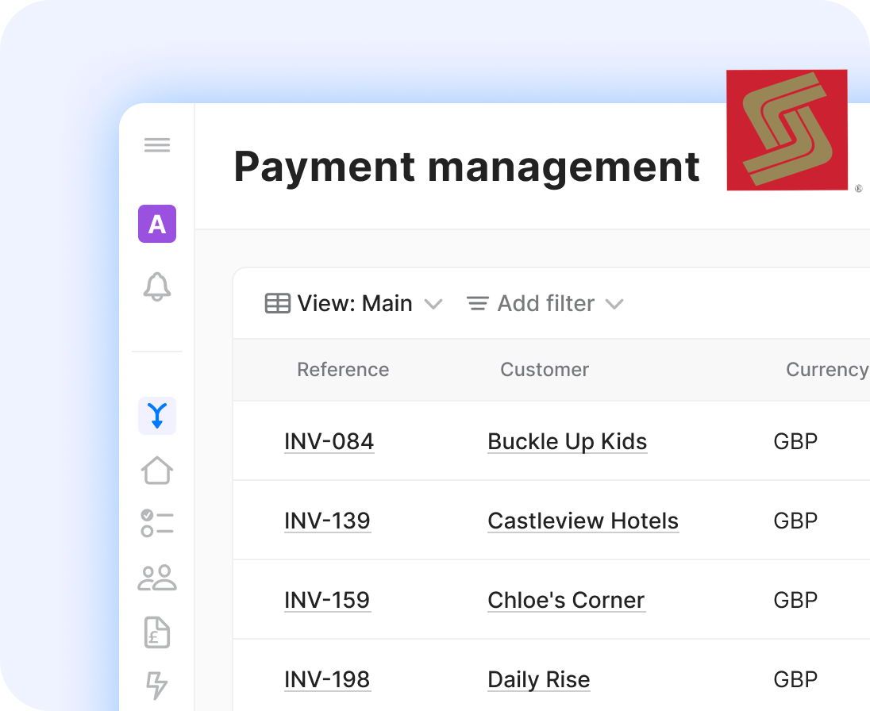Open invoice INV-139
The height and width of the screenshot is (711, 870).
click(x=327, y=521)
